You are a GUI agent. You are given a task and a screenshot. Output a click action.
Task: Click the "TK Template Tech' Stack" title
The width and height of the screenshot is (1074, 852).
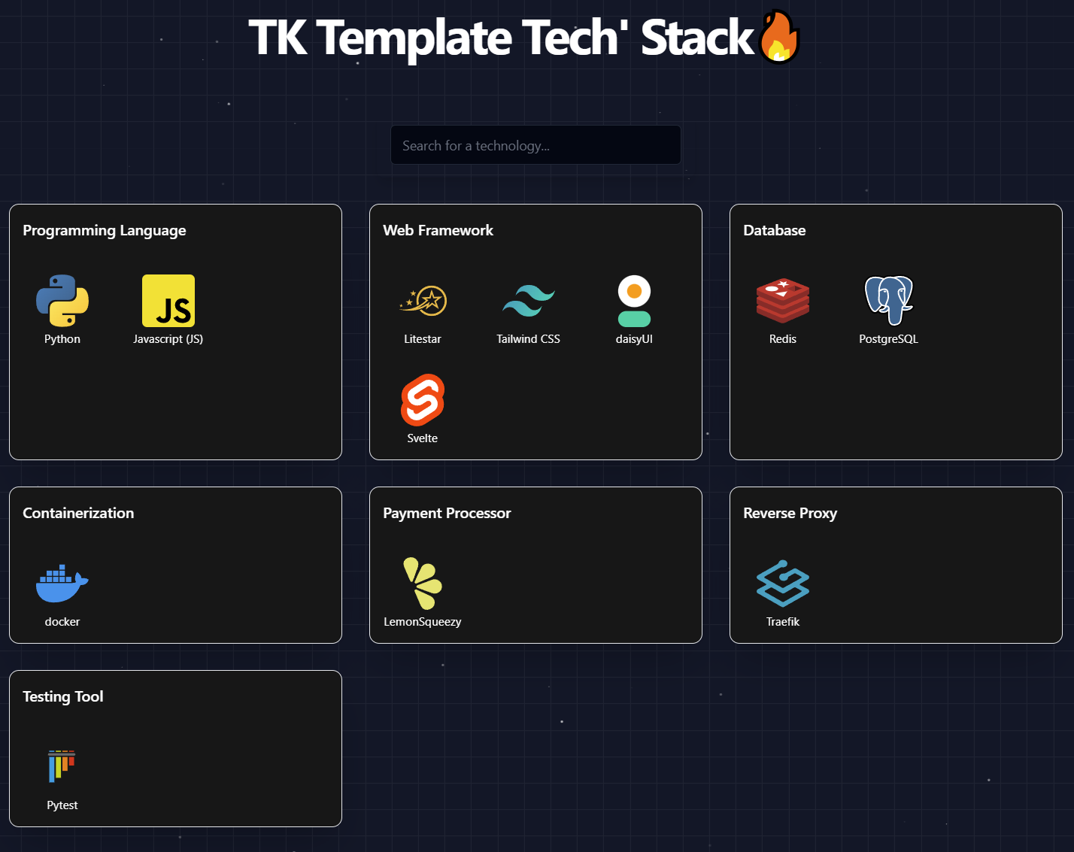[501, 38]
